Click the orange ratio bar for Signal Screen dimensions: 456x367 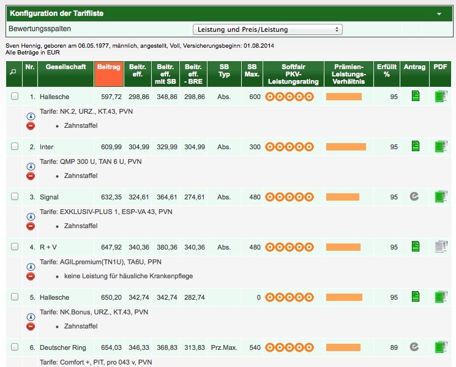pos(343,197)
